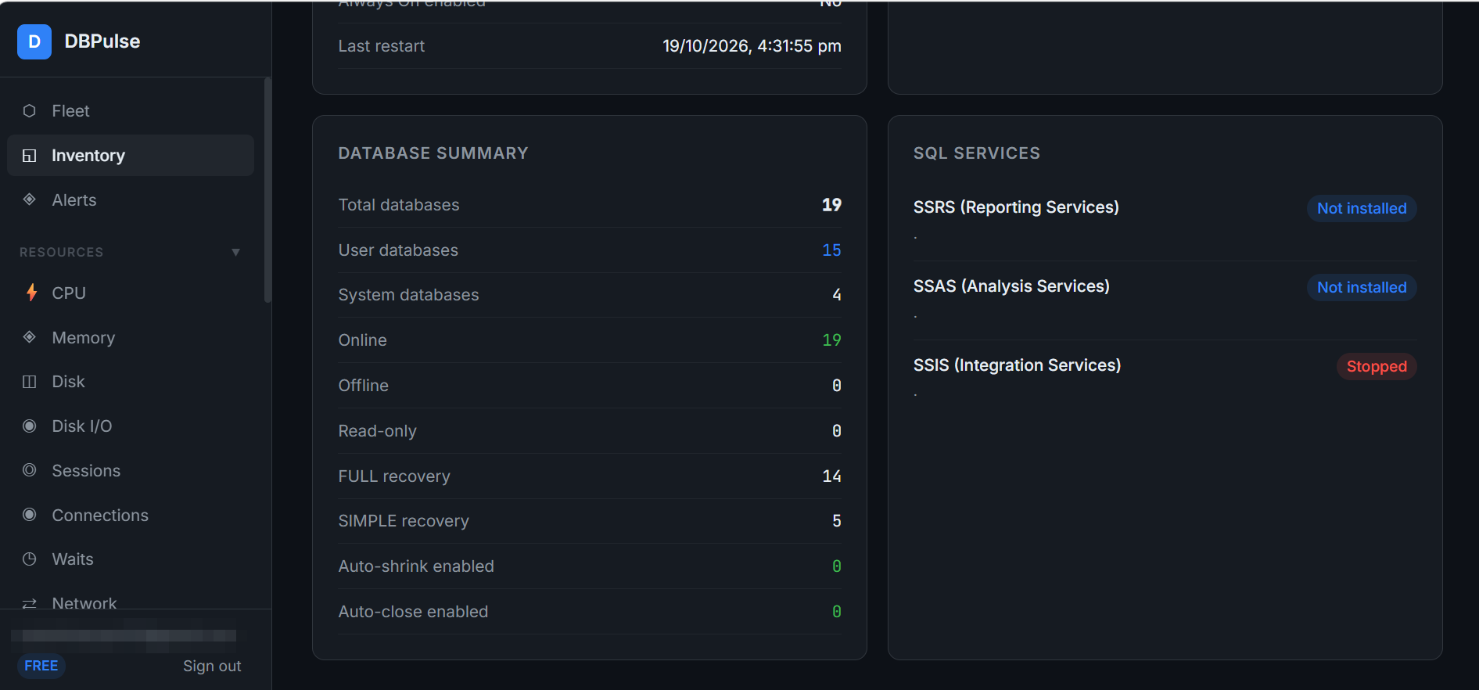Viewport: 1479px width, 690px height.
Task: Open the Inventory page
Action: coord(131,156)
